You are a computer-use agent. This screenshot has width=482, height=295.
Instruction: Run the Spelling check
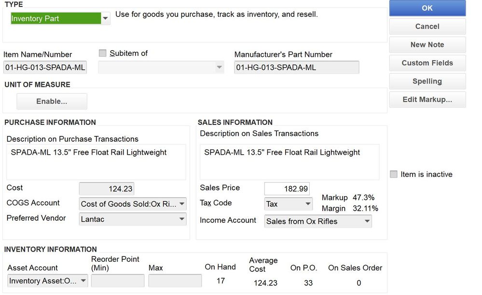427,81
